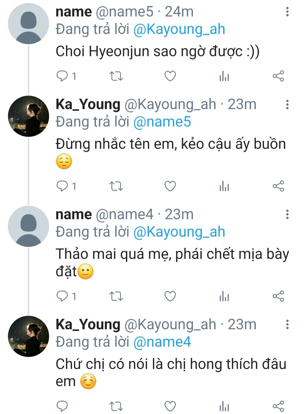Open name5's default avatar at the top
The image size is (304, 414).
(x=28, y=24)
